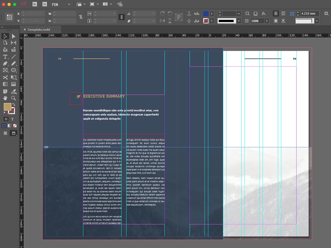Screen dimensions: 331x248
Task: Select the Gradient Feather tool
Action: tap(14, 84)
